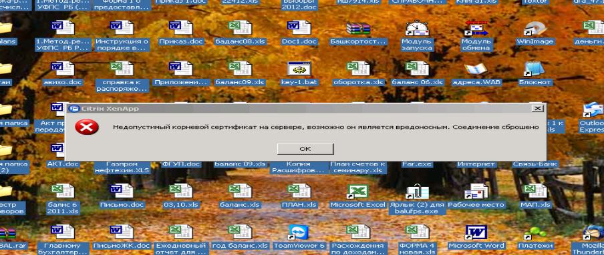604x255 pixels.
Task: Click the Far.exe file label
Action: [417, 164]
